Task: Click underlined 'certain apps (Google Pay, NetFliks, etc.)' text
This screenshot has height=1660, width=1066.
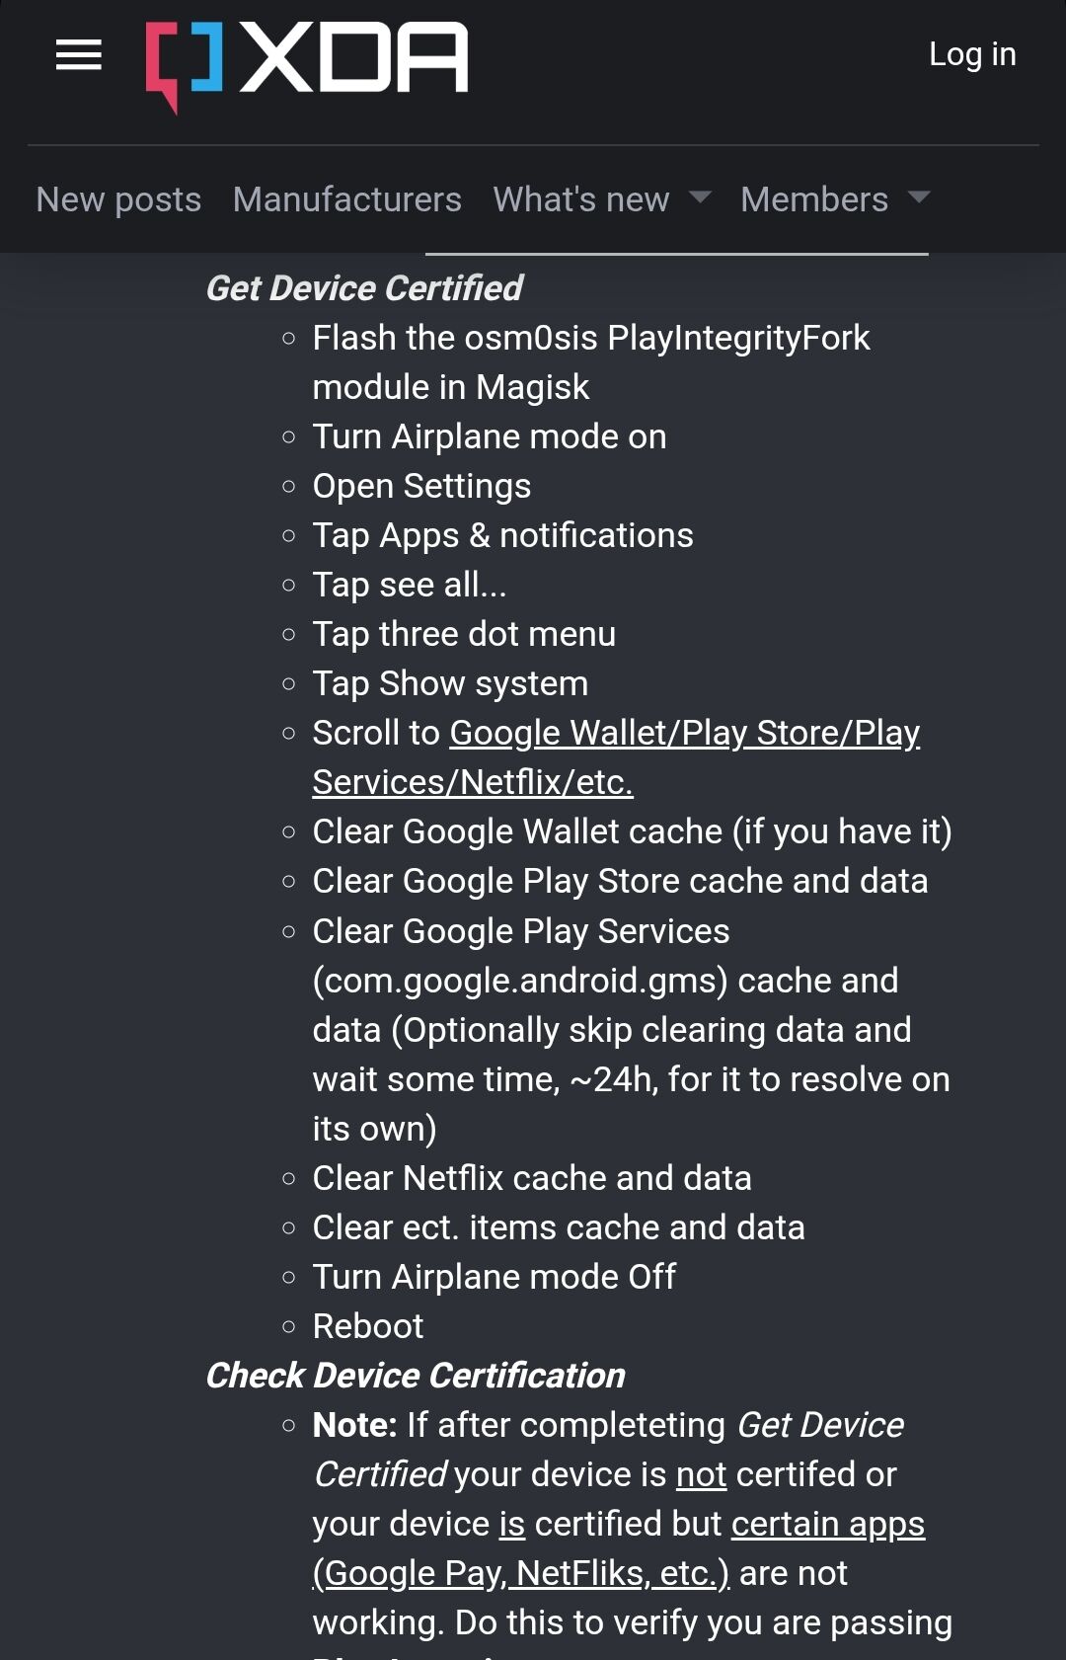Action: pyautogui.click(x=827, y=1525)
